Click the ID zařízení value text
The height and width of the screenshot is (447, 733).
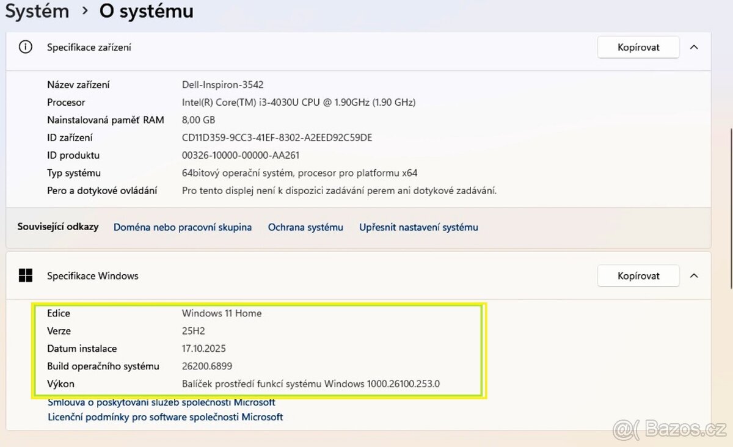point(277,138)
